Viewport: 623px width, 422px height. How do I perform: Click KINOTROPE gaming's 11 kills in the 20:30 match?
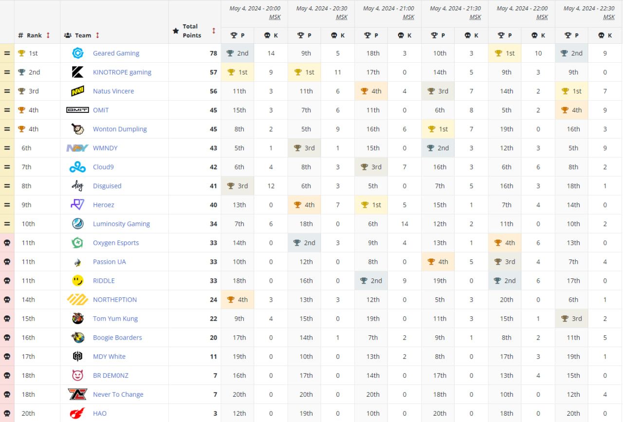pos(338,72)
